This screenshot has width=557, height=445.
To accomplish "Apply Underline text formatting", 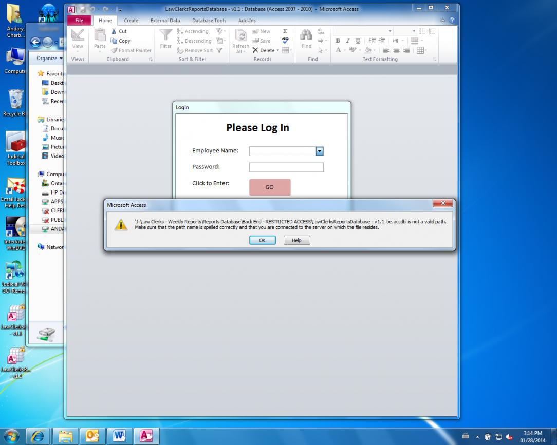I will (358, 41).
